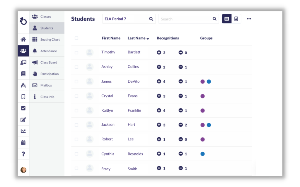Open the analytics chart icon in sidebar
This screenshot has width=300, height=187.
pyautogui.click(x=23, y=131)
